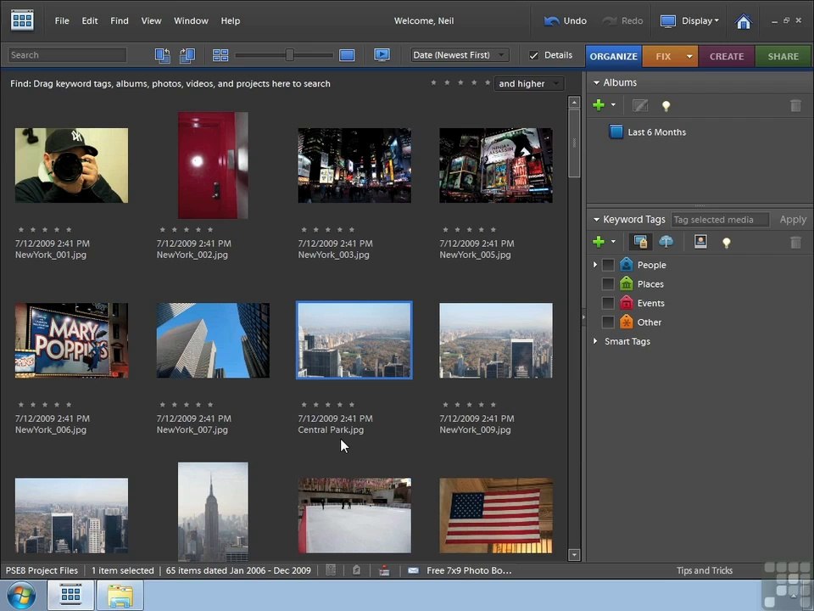Switch to single photo view
The height and width of the screenshot is (611, 814).
[347, 55]
